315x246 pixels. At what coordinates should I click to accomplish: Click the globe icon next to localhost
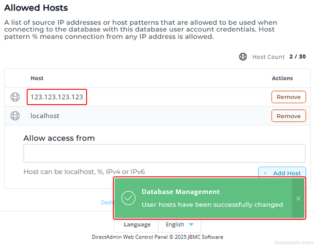click(15, 116)
